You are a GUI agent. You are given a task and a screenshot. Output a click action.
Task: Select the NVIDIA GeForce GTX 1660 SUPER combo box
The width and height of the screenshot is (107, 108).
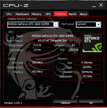pos(33,25)
